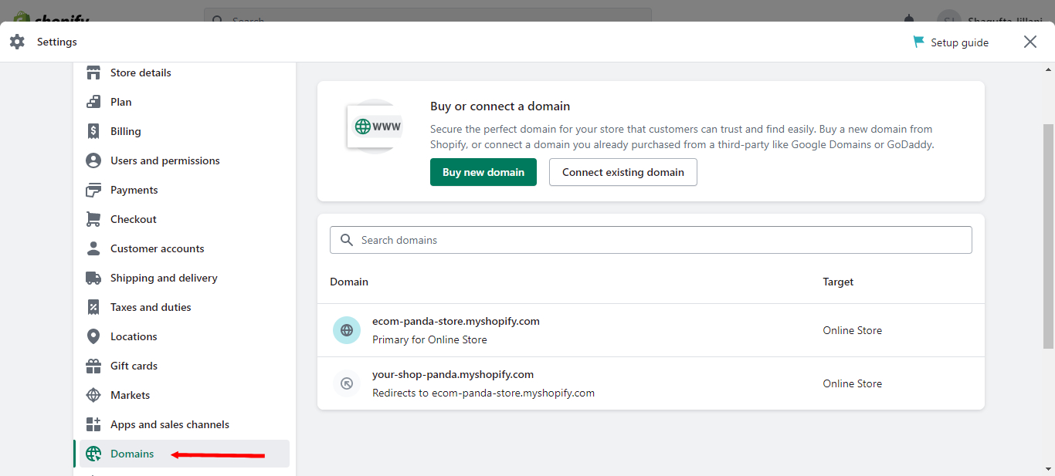Click the Markets globe icon

(x=93, y=394)
